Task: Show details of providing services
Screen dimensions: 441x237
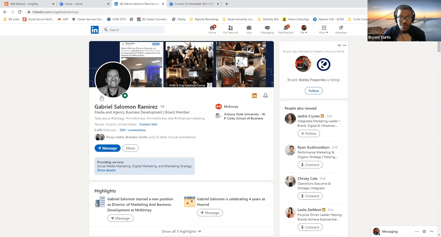Action: [x=106, y=170]
